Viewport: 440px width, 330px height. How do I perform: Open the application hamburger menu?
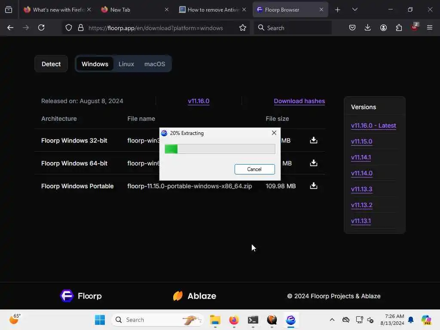coord(430,28)
